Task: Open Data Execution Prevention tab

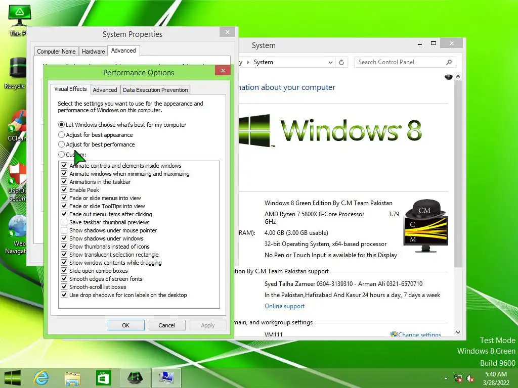Action: pyautogui.click(x=155, y=90)
